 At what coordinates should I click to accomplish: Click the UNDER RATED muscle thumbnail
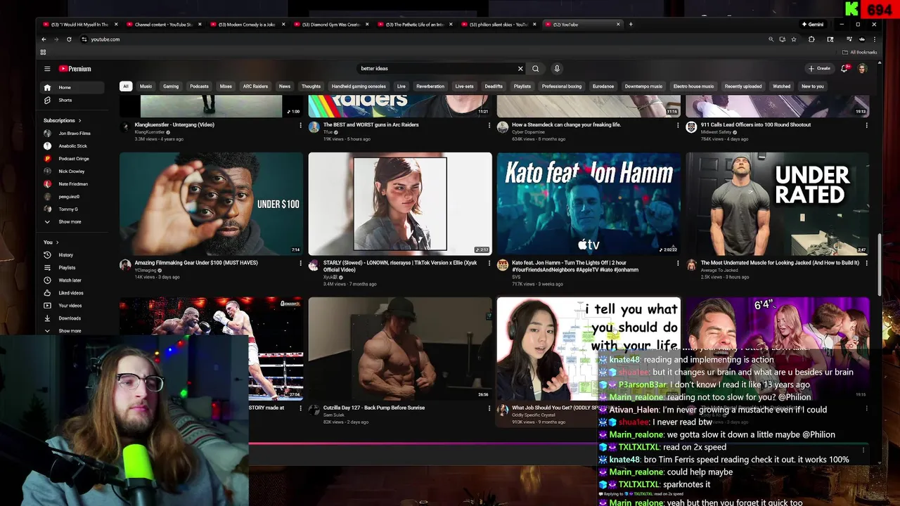pyautogui.click(x=777, y=203)
